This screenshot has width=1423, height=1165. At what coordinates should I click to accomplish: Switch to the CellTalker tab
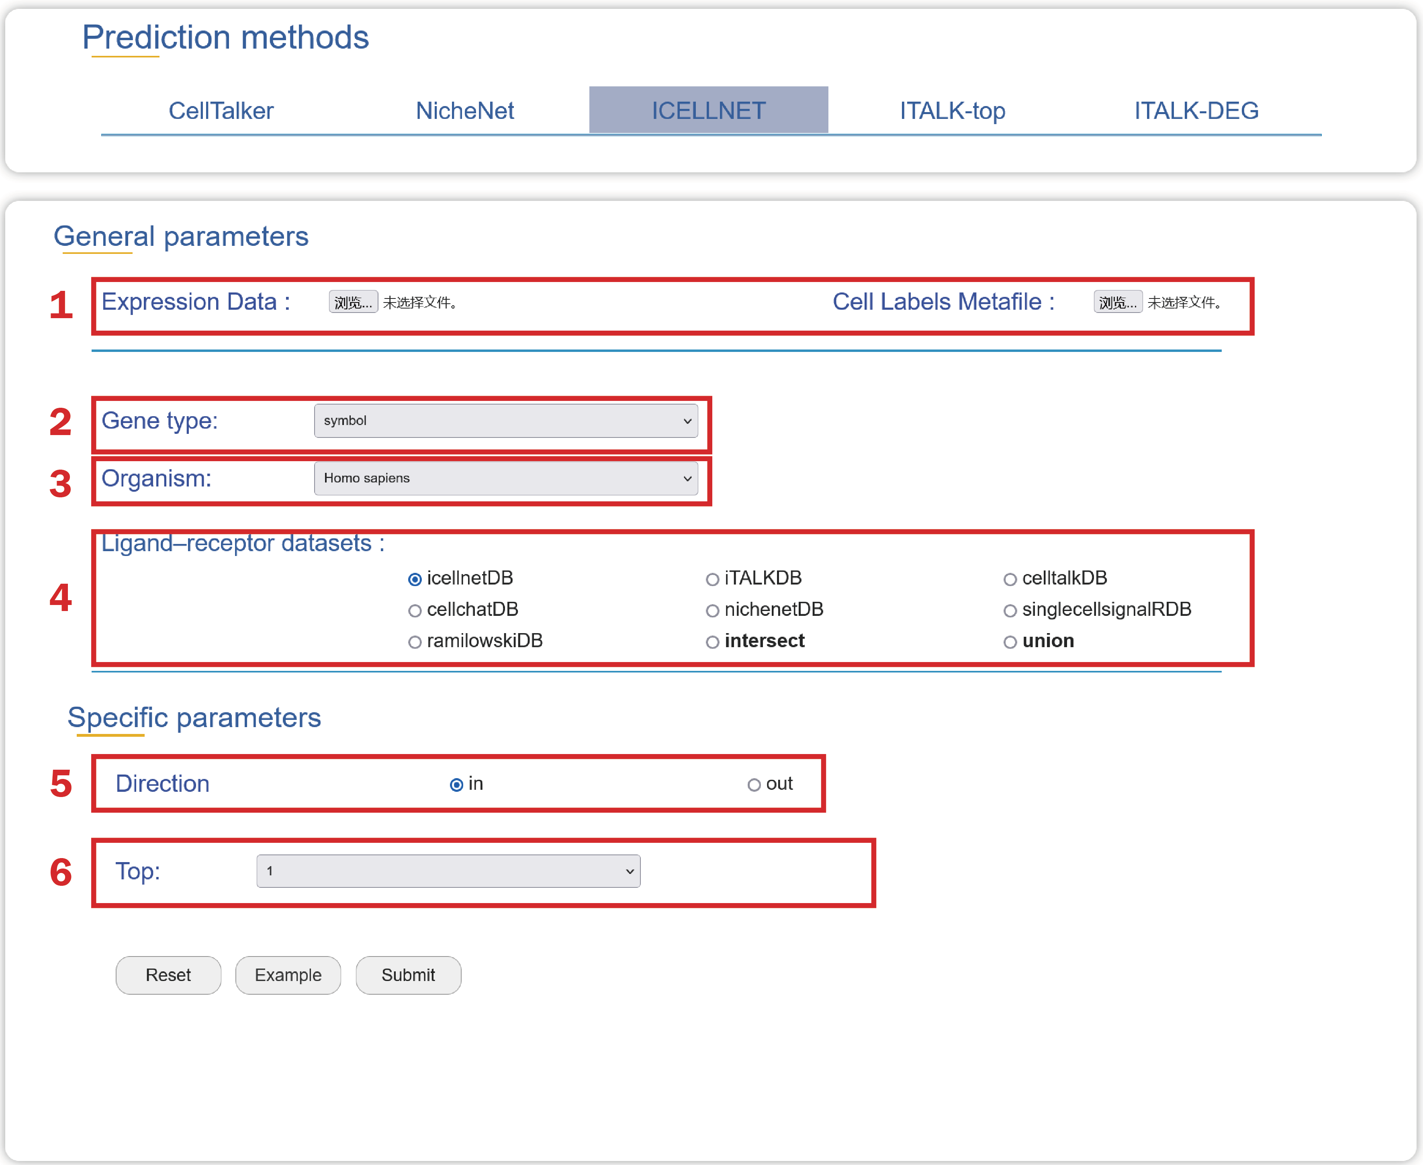pos(221,111)
